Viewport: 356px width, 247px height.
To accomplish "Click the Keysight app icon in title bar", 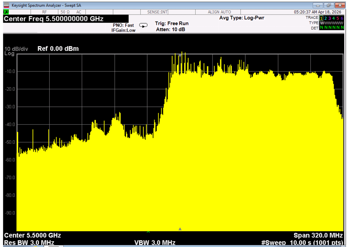I will click(x=6, y=5).
